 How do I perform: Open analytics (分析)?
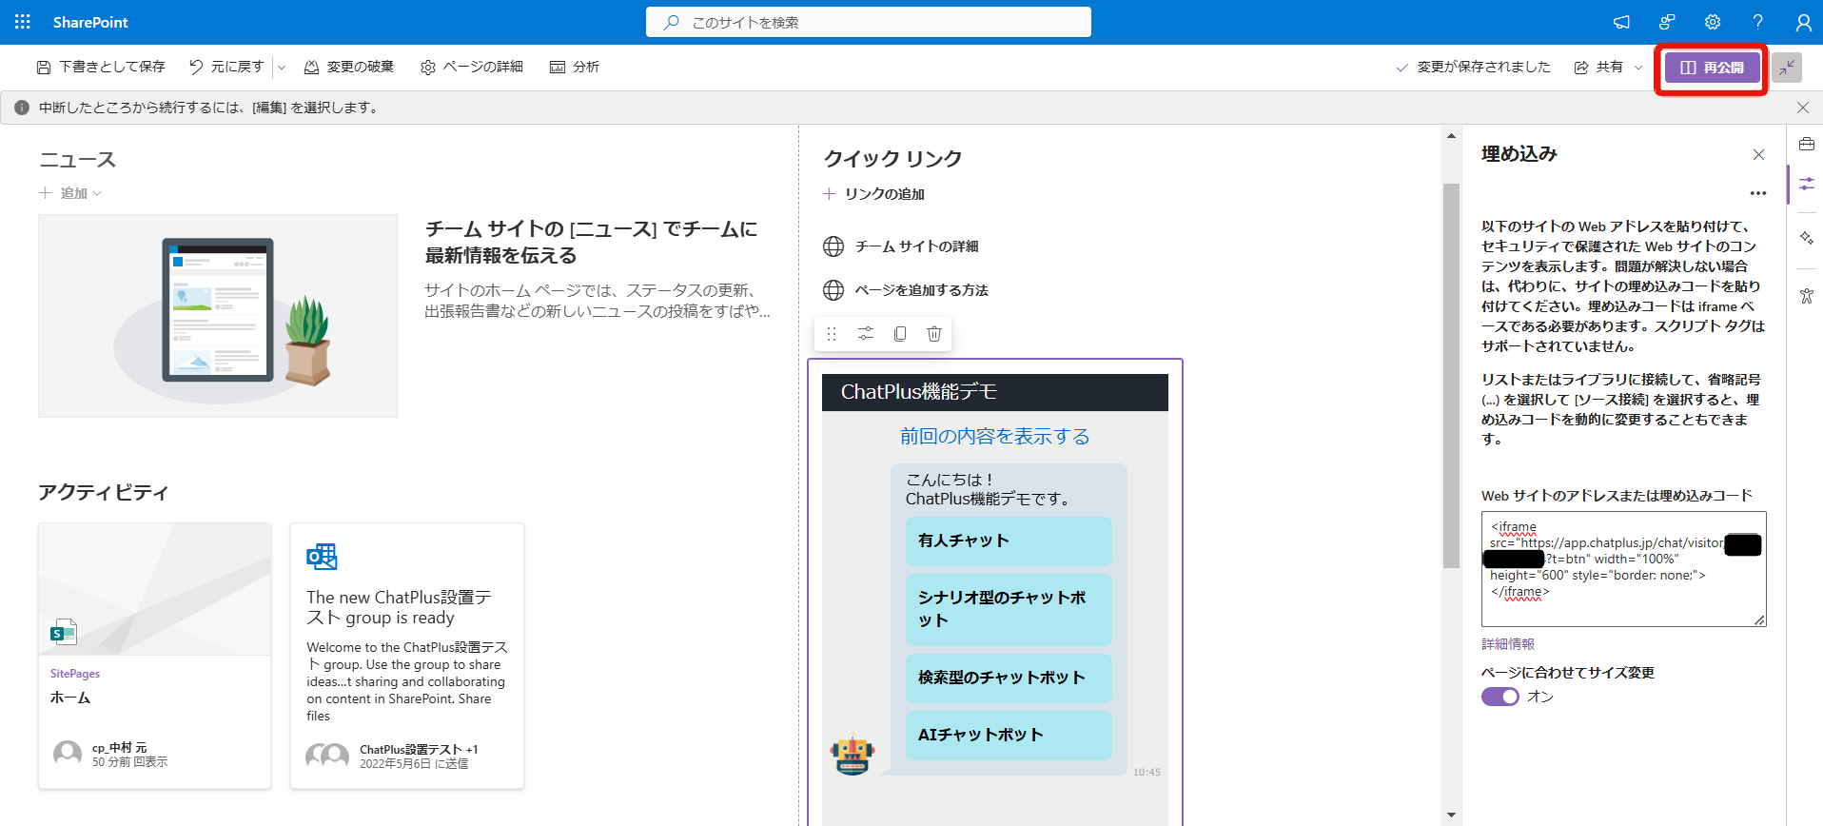pyautogui.click(x=575, y=67)
